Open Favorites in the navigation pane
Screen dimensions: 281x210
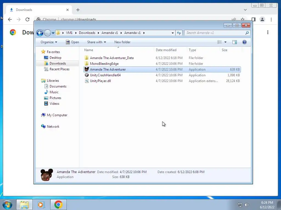pos(53,52)
